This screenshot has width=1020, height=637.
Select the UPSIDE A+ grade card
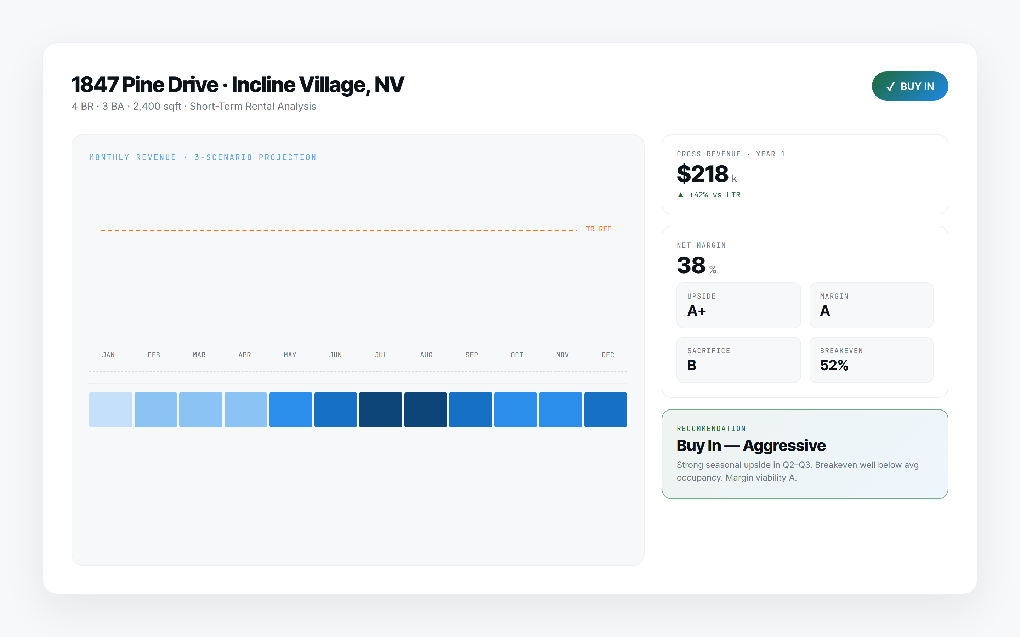pyautogui.click(x=738, y=305)
